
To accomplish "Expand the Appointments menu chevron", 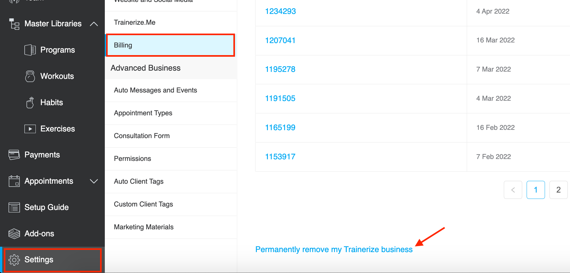I will coord(94,181).
